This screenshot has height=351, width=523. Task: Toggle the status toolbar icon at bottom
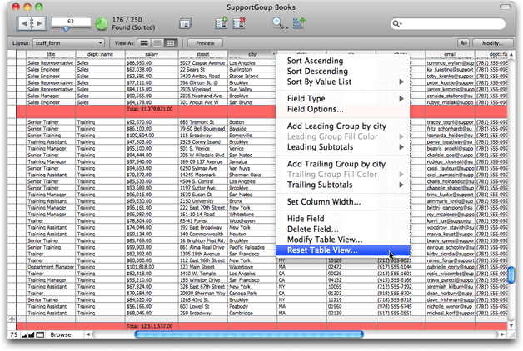[40, 334]
